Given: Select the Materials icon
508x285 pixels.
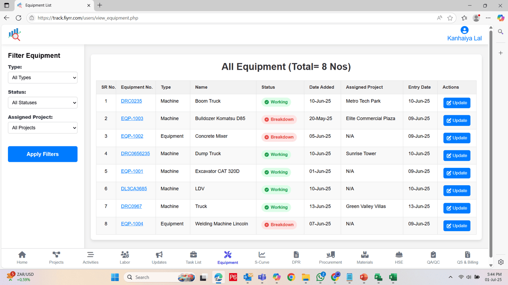Looking at the screenshot, I should pyautogui.click(x=364, y=257).
